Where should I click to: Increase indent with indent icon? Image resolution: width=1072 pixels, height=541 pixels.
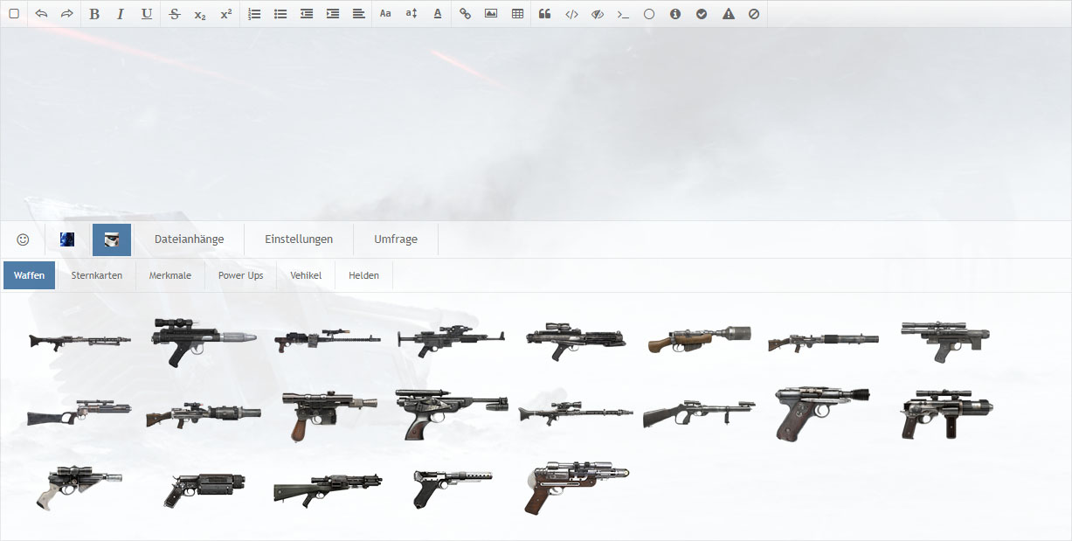333,14
